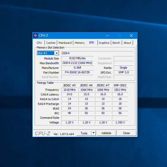
Task: Click the CPU-Z app icon in title bar
Action: click(35, 35)
